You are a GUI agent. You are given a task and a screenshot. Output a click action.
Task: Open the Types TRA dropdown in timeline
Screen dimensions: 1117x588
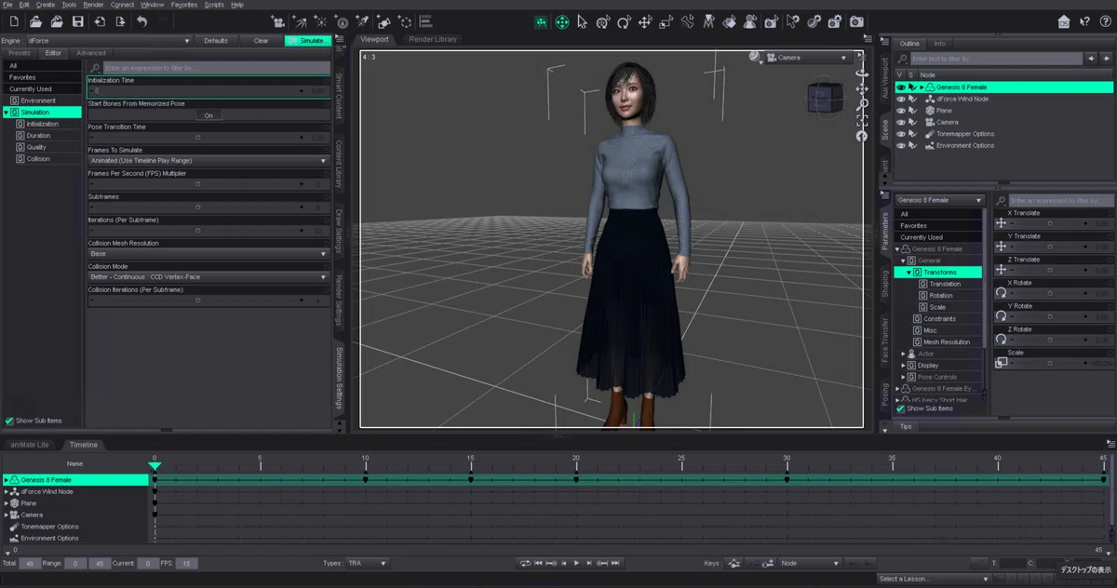click(367, 563)
